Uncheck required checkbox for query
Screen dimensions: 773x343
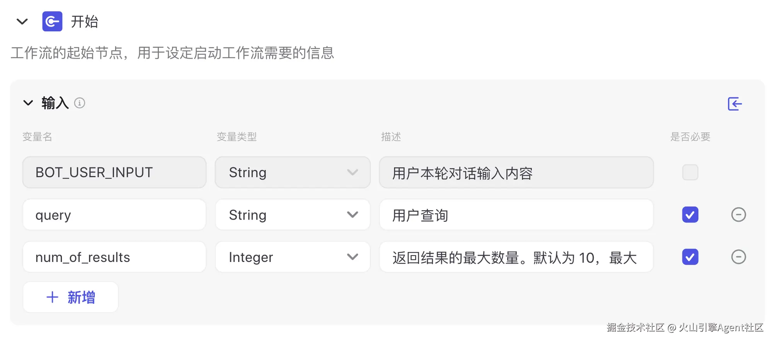690,215
